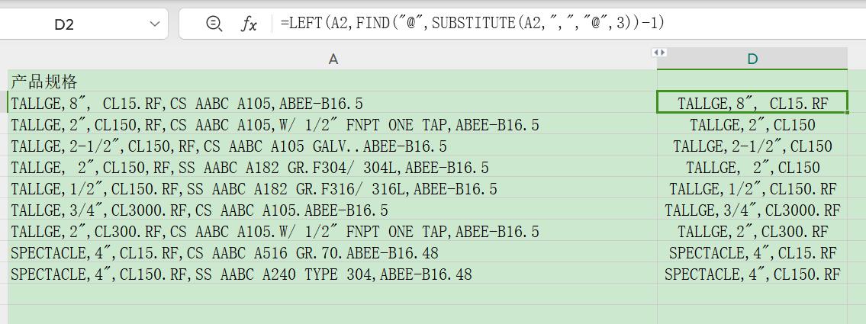Click the cell containing A105 GALV..ABEE-B16.5

click(333, 145)
